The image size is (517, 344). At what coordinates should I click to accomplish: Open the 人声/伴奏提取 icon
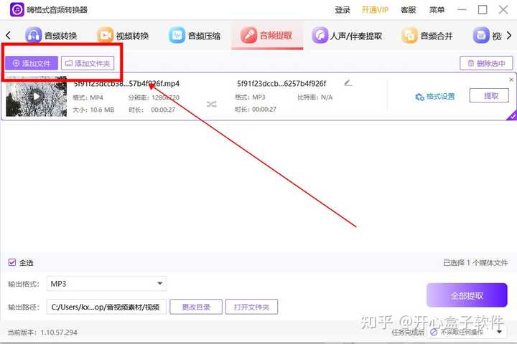320,36
